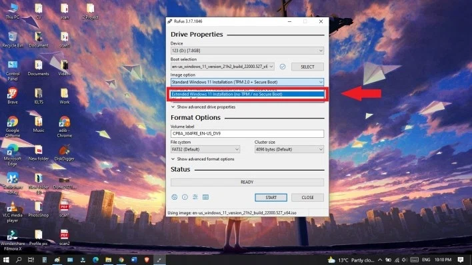
Task: Expand Show advanced format options
Action: pyautogui.click(x=203, y=159)
